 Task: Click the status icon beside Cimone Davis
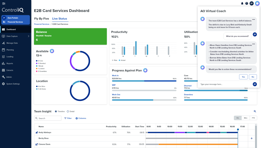(x=37, y=144)
